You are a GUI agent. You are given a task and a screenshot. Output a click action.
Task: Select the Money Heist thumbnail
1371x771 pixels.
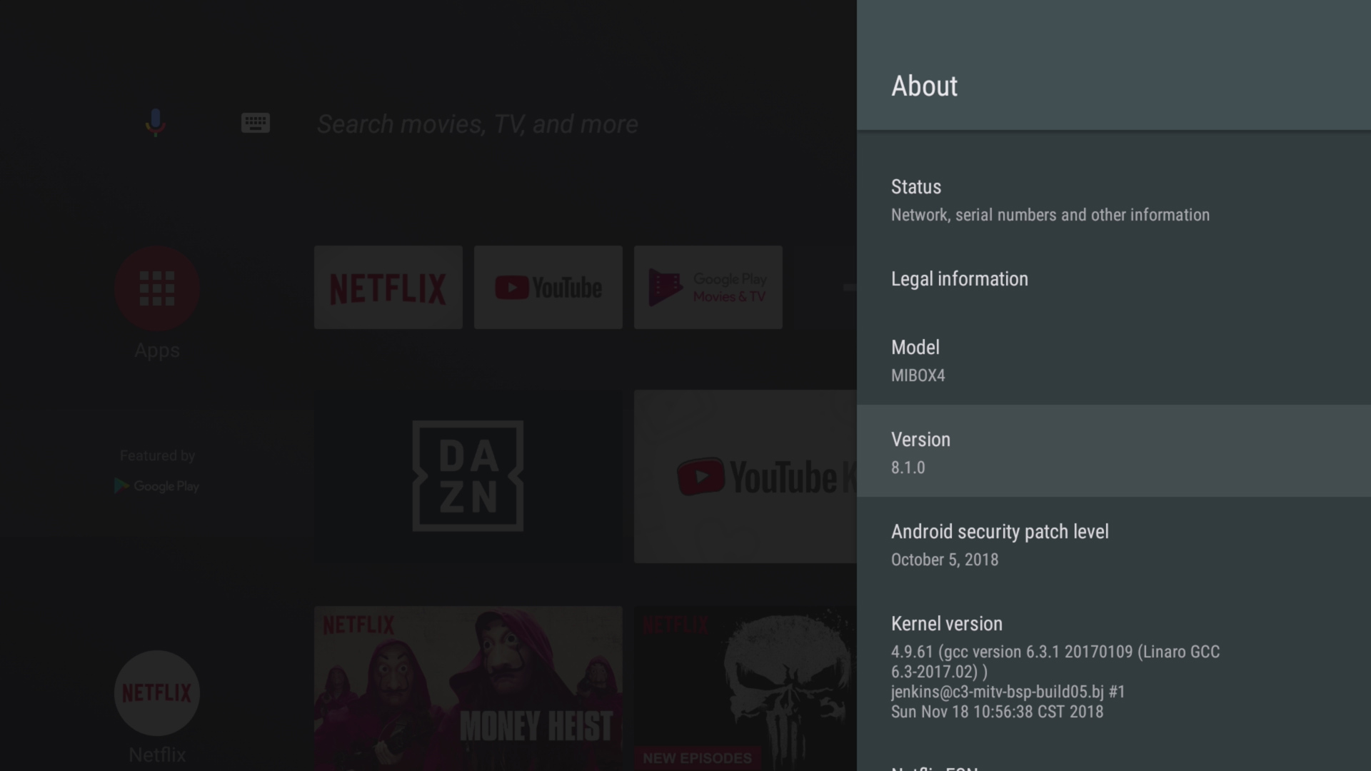(468, 688)
